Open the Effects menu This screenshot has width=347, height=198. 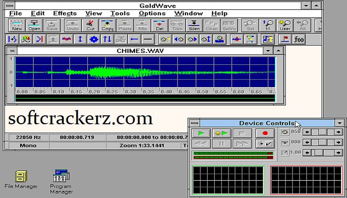pyautogui.click(x=65, y=13)
